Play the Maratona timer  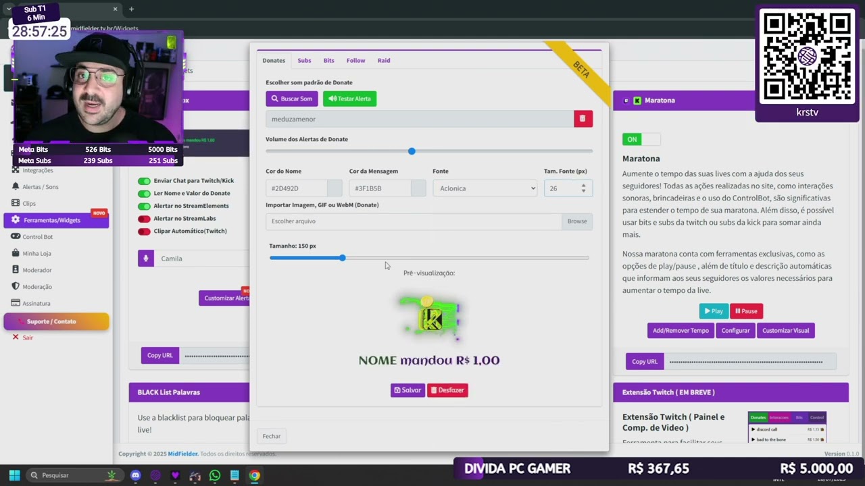pyautogui.click(x=714, y=311)
